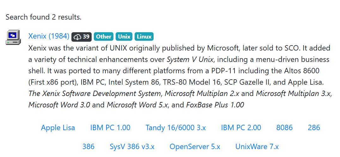Click the Xenix computer icon thumbnail
Viewport: 340px width, 157px height.
coord(13,37)
